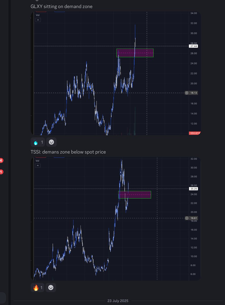Click the Vol label in the GLXY chart
This screenshot has height=305, width=225.
[x=37, y=15]
